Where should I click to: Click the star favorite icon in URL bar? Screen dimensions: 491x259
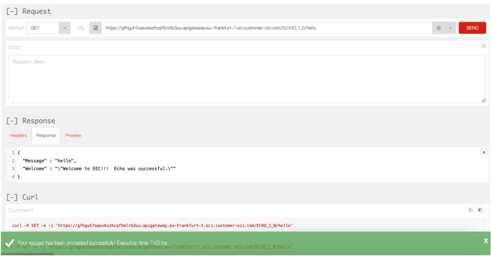[439, 28]
